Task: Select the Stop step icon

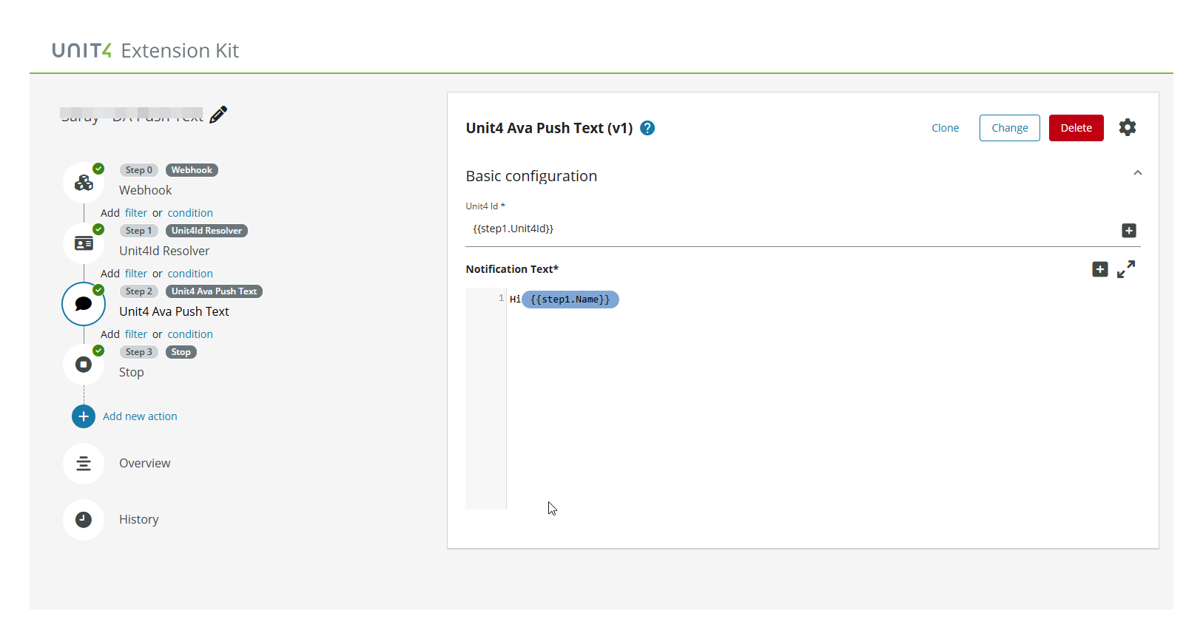Action: pos(84,365)
